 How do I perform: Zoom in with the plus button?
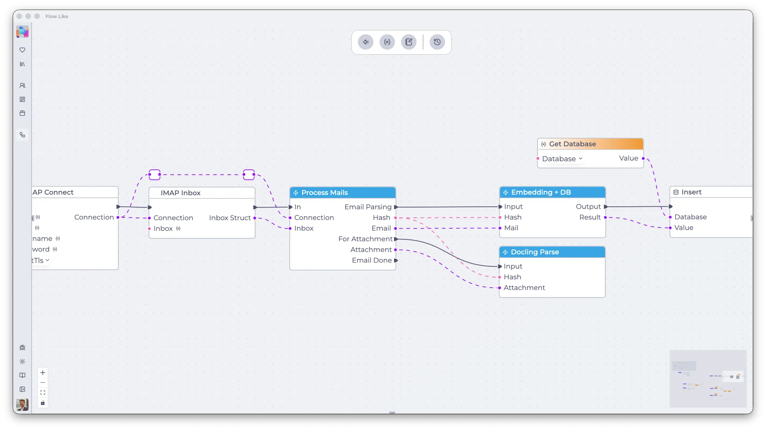[43, 373]
